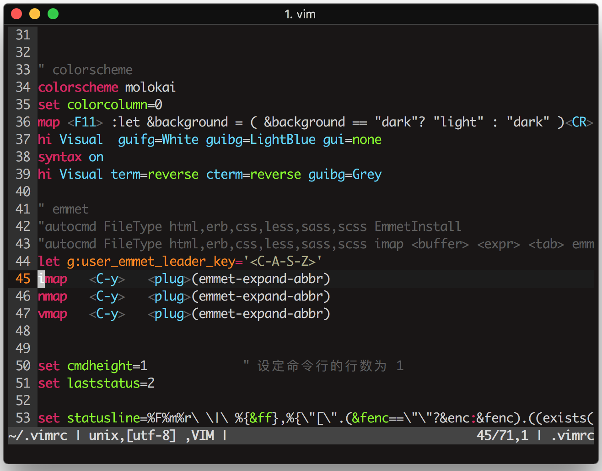
Task: Click line number 31 in the gutter
Action: coord(23,35)
